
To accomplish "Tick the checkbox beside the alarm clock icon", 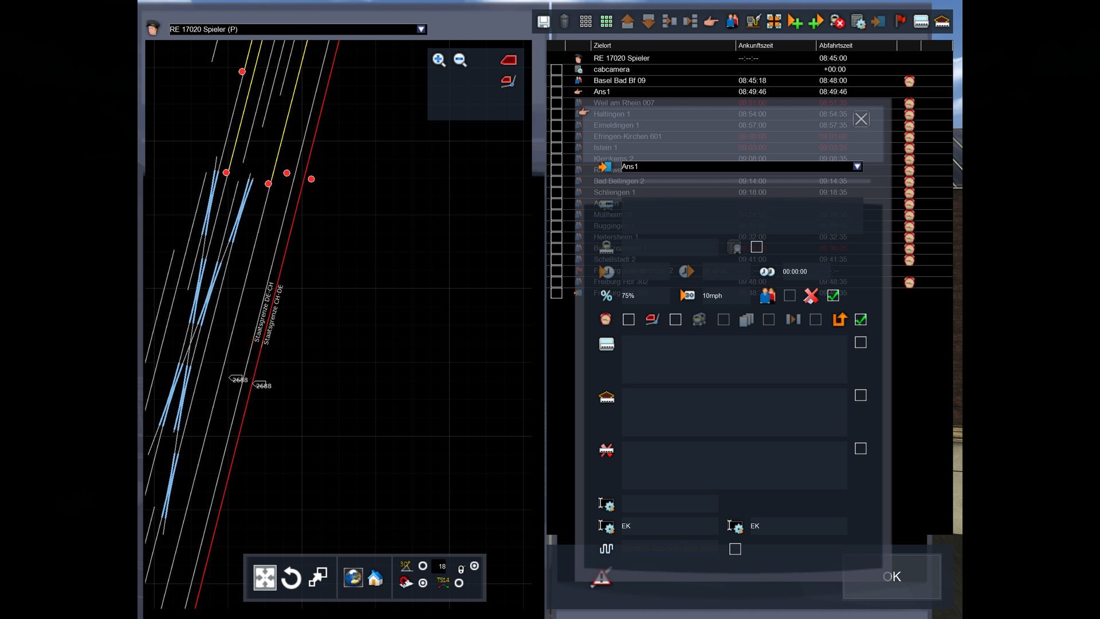I will click(628, 320).
